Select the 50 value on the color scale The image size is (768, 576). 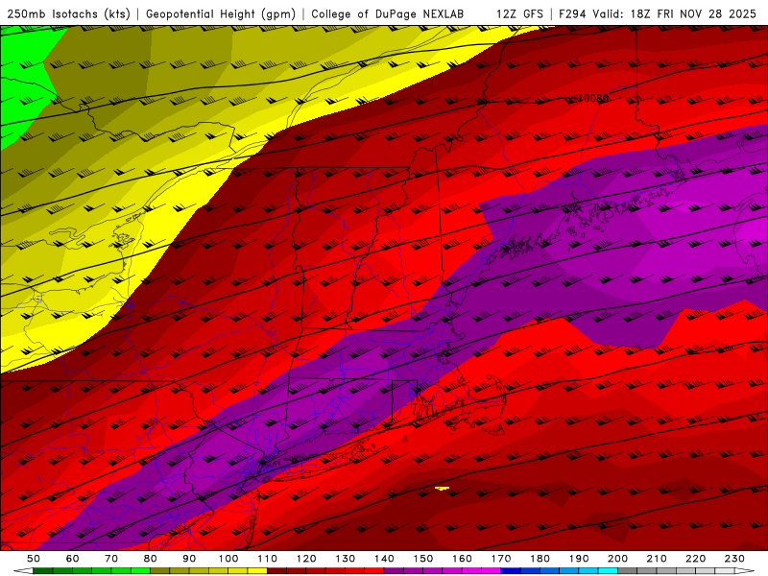[34, 559]
